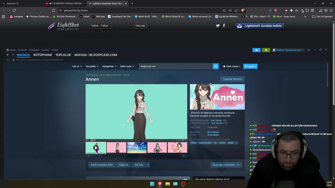Open the Brave Shields lion icon
Viewport: 335px width, 188px height.
point(243,10)
